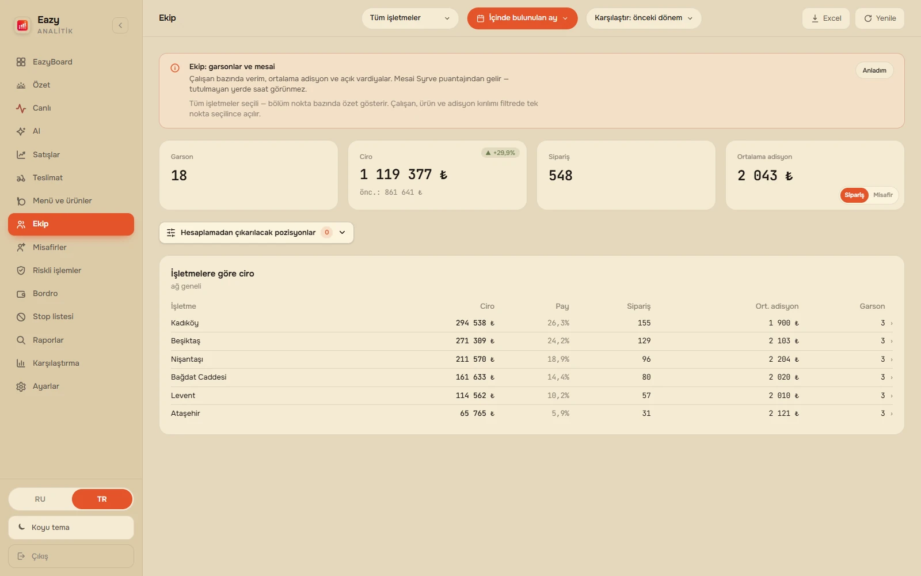Click the Raporlar magnifier icon

[21, 340]
